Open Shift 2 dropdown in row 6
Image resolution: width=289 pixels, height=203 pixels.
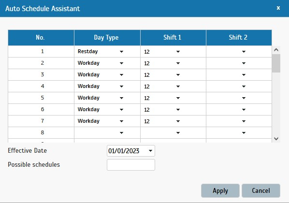click(x=244, y=110)
